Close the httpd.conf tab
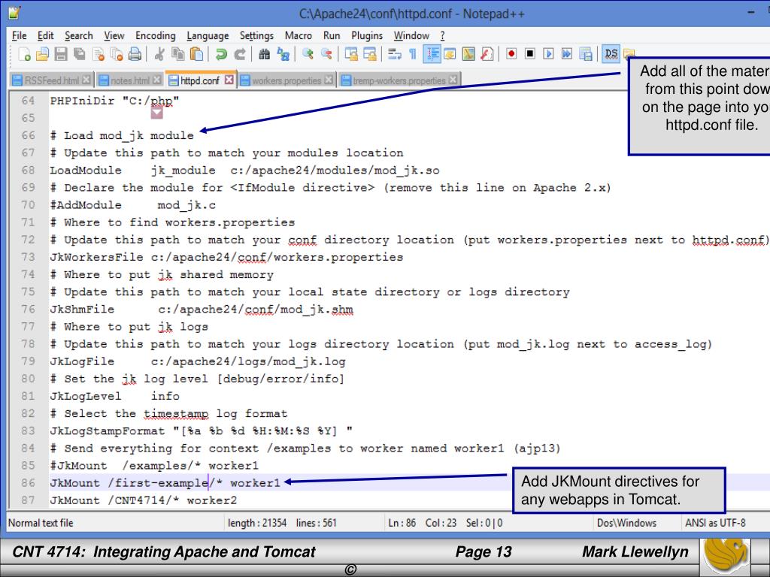The image size is (770, 577). (229, 80)
